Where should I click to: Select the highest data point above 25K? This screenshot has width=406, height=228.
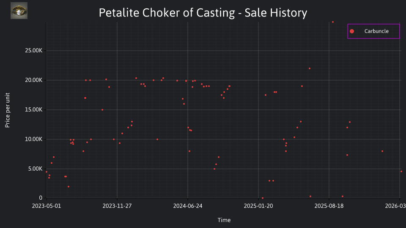(x=333, y=22)
